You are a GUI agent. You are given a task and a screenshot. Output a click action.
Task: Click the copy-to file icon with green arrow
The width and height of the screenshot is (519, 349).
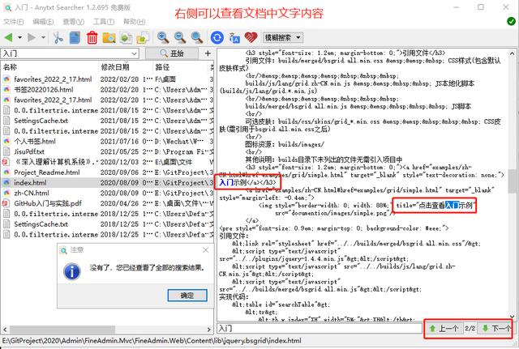(126, 38)
